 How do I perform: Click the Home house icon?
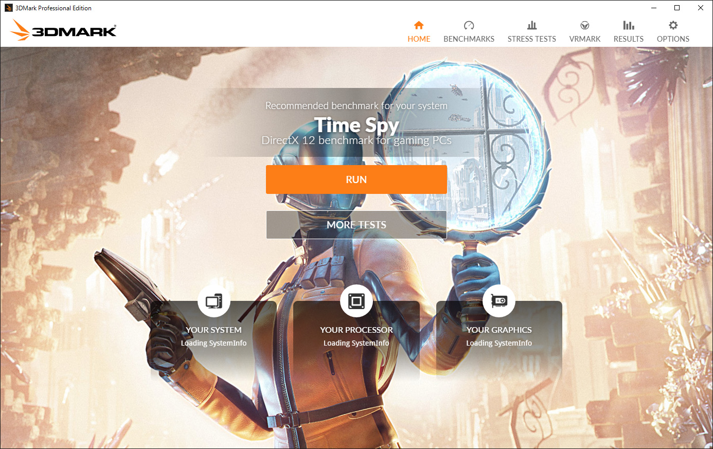(419, 25)
